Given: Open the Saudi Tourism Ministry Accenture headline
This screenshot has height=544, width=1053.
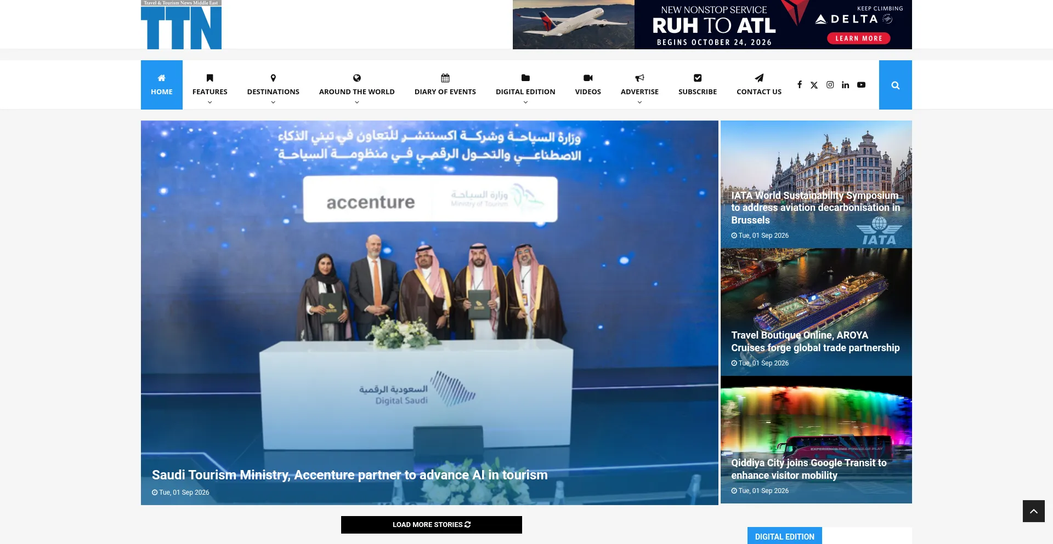Looking at the screenshot, I should [350, 475].
